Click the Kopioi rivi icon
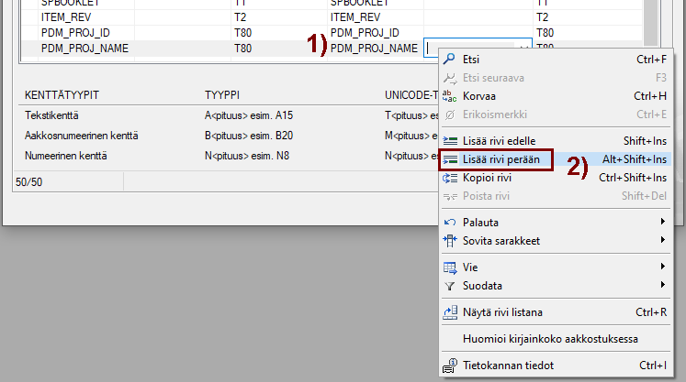686x382 pixels. pyautogui.click(x=450, y=178)
